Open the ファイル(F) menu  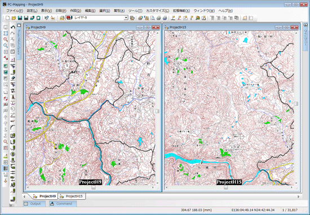click(x=15, y=11)
